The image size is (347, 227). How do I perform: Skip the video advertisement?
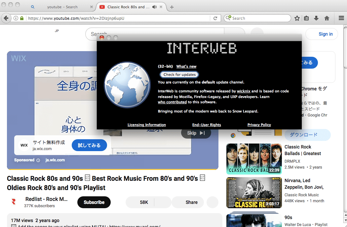196,133
